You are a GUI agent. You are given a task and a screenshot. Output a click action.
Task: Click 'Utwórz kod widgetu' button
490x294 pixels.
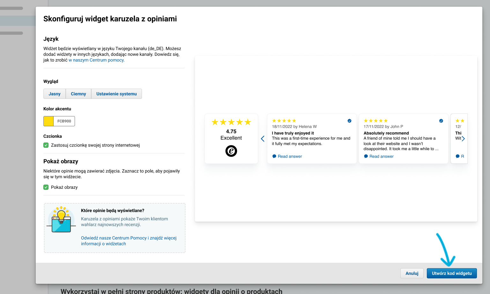tap(452, 273)
